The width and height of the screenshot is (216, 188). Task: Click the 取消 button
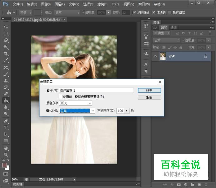149,98
